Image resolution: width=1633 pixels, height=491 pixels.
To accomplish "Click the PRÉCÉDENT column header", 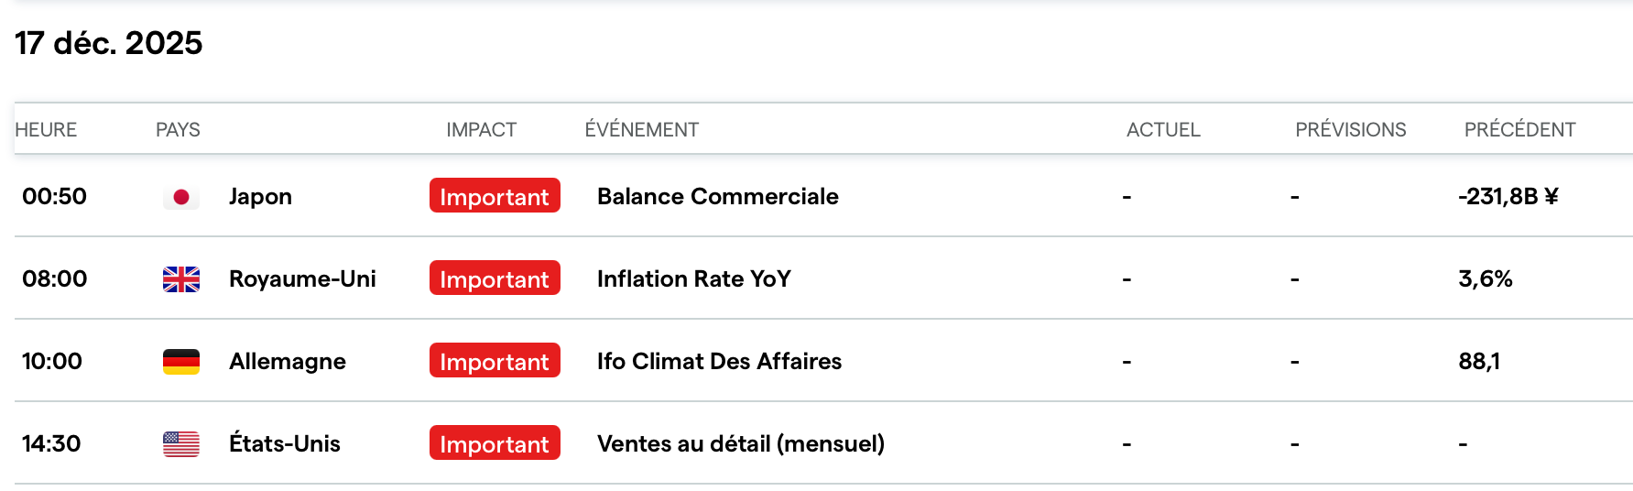I will pos(1519,130).
